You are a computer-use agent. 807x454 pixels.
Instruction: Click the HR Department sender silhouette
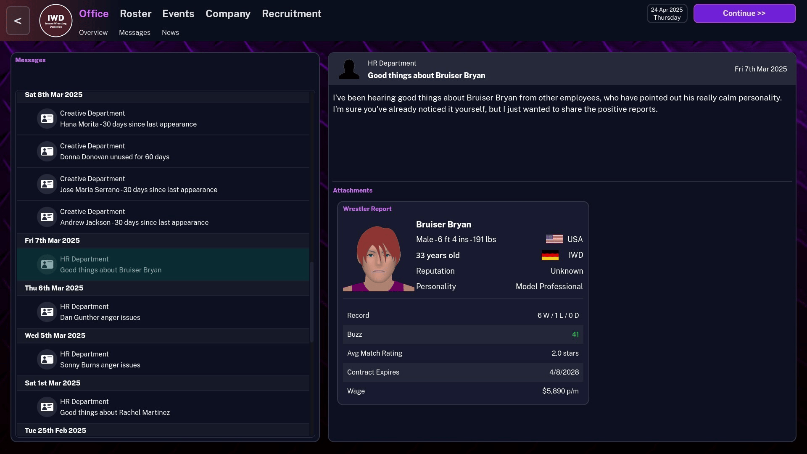click(x=349, y=69)
